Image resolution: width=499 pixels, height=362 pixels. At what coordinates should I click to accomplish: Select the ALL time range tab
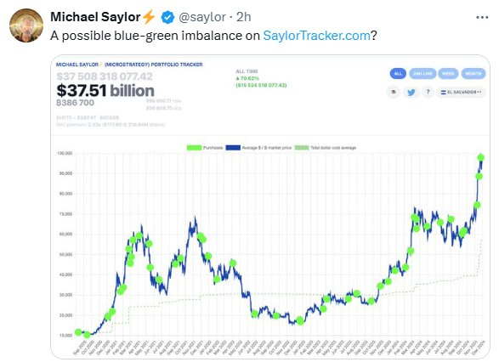coord(398,73)
